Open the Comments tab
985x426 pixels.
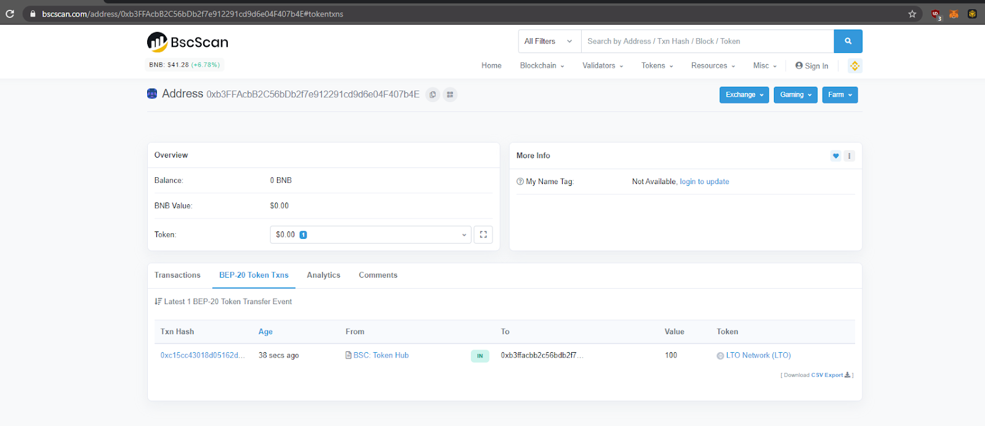point(378,275)
